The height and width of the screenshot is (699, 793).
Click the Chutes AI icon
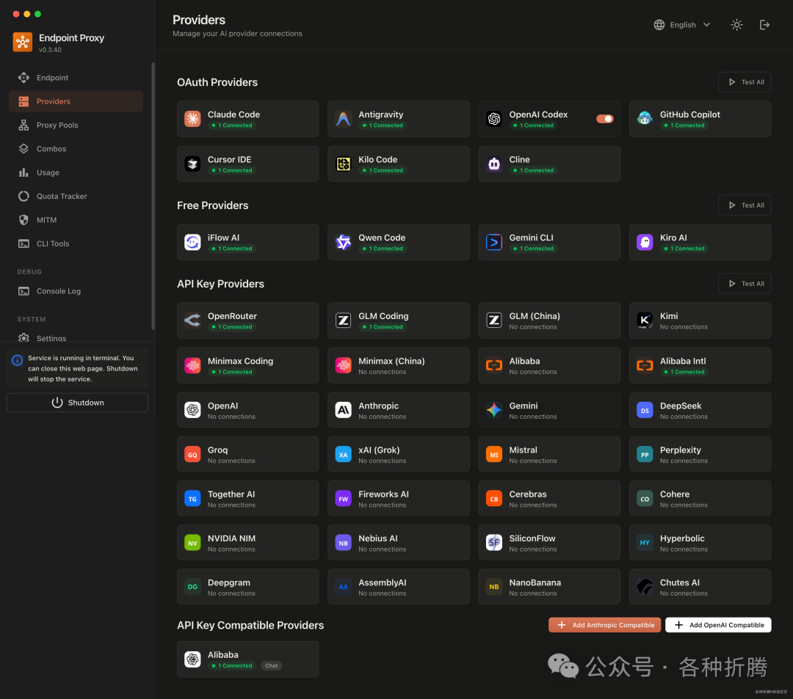(645, 586)
